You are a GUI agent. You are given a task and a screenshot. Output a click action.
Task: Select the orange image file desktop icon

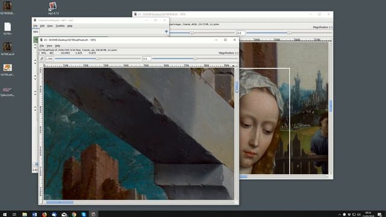click(7, 70)
